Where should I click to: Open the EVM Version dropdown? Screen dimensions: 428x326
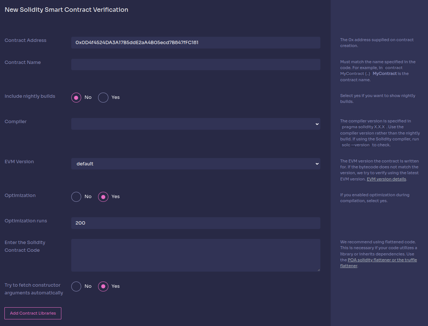[x=195, y=164]
